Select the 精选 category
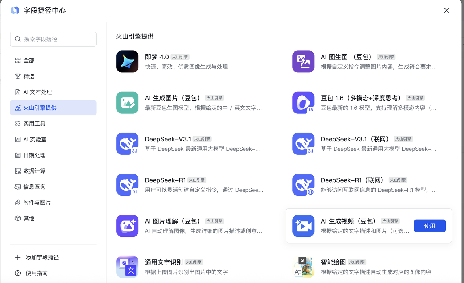The image size is (464, 283). coord(29,76)
